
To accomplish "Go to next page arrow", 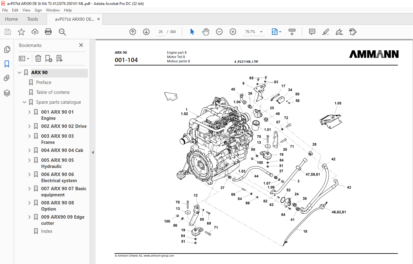I will (x=146, y=32).
